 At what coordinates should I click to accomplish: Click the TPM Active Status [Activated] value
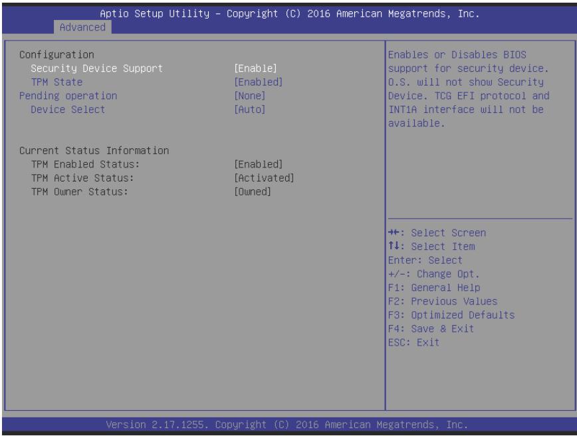point(264,178)
